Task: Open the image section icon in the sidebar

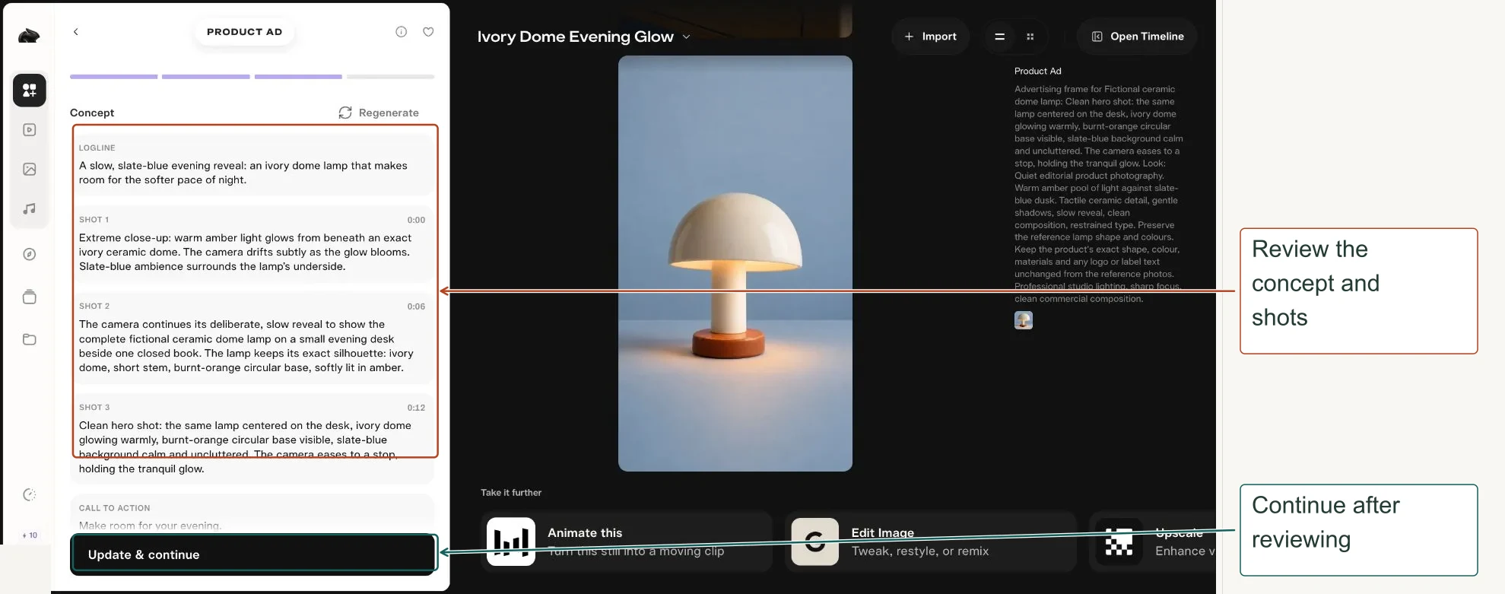Action: coord(30,169)
